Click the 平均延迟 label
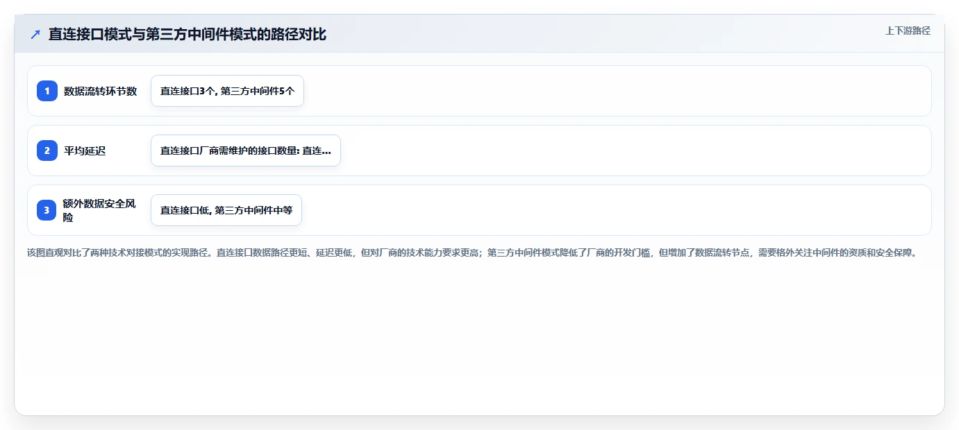Viewport: 959px width, 430px height. coord(85,150)
